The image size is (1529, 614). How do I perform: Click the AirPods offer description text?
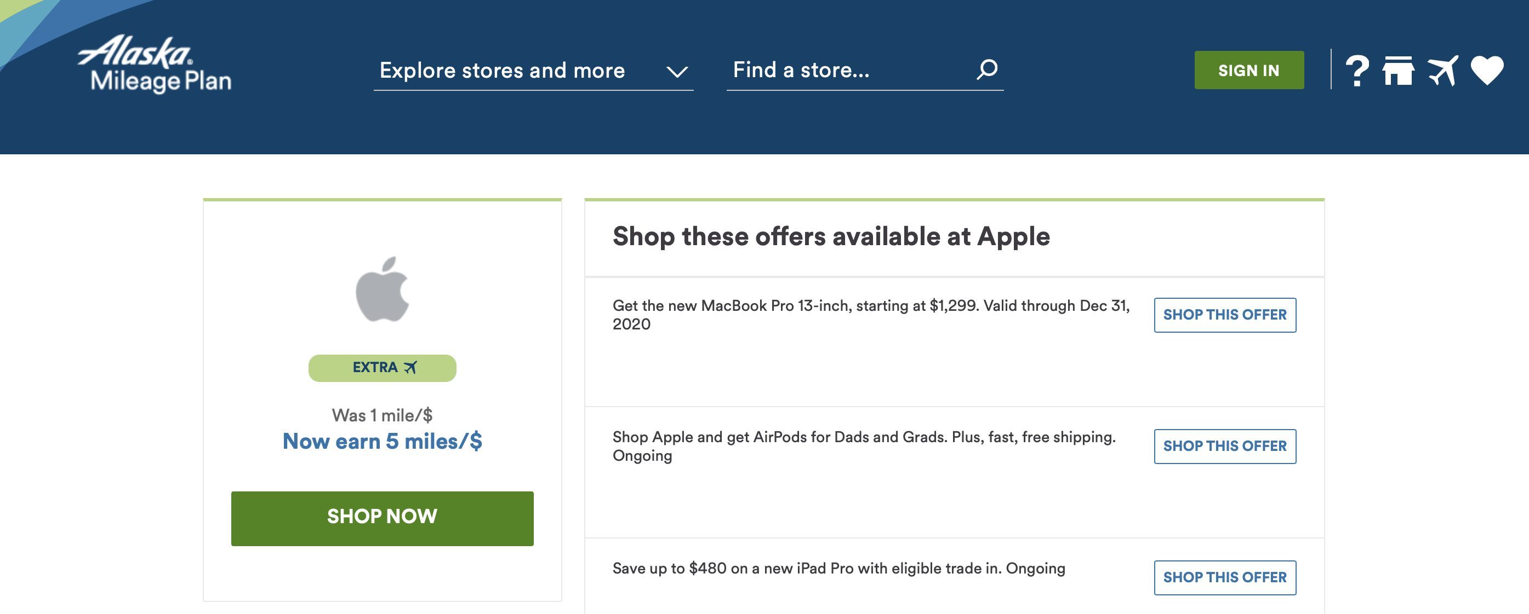click(x=864, y=447)
